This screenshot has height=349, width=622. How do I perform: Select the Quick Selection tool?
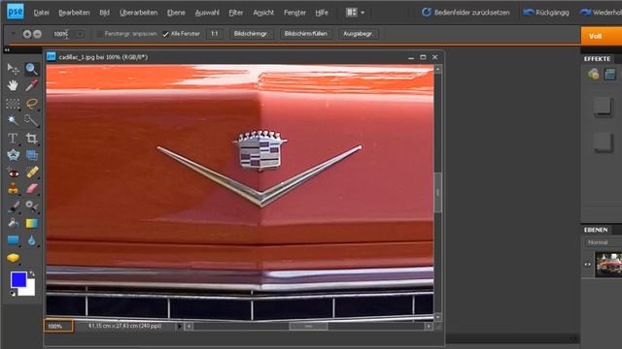point(31,120)
